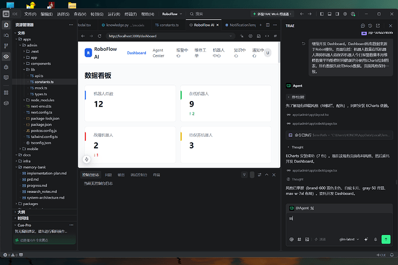Click the voice input microphone icon
This screenshot has width=398, height=265.
point(376,240)
